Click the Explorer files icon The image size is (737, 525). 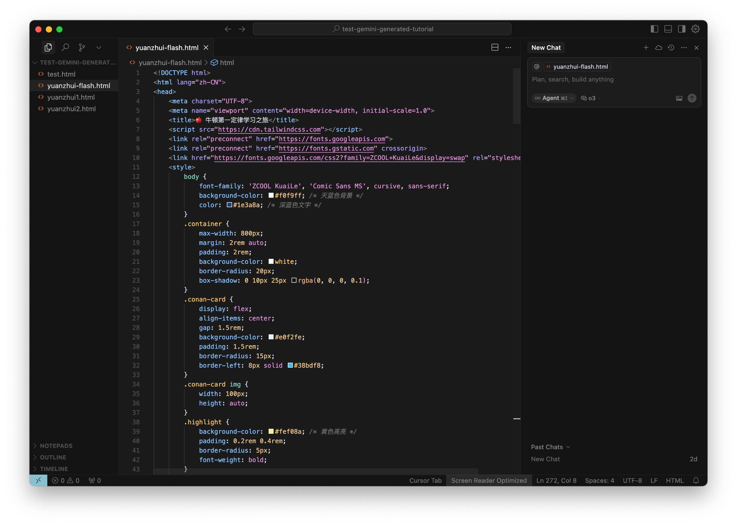click(48, 47)
